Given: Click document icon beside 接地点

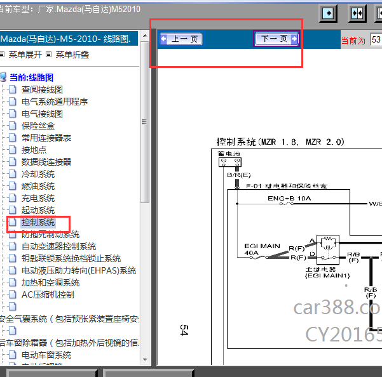Looking at the screenshot, I should [13, 150].
